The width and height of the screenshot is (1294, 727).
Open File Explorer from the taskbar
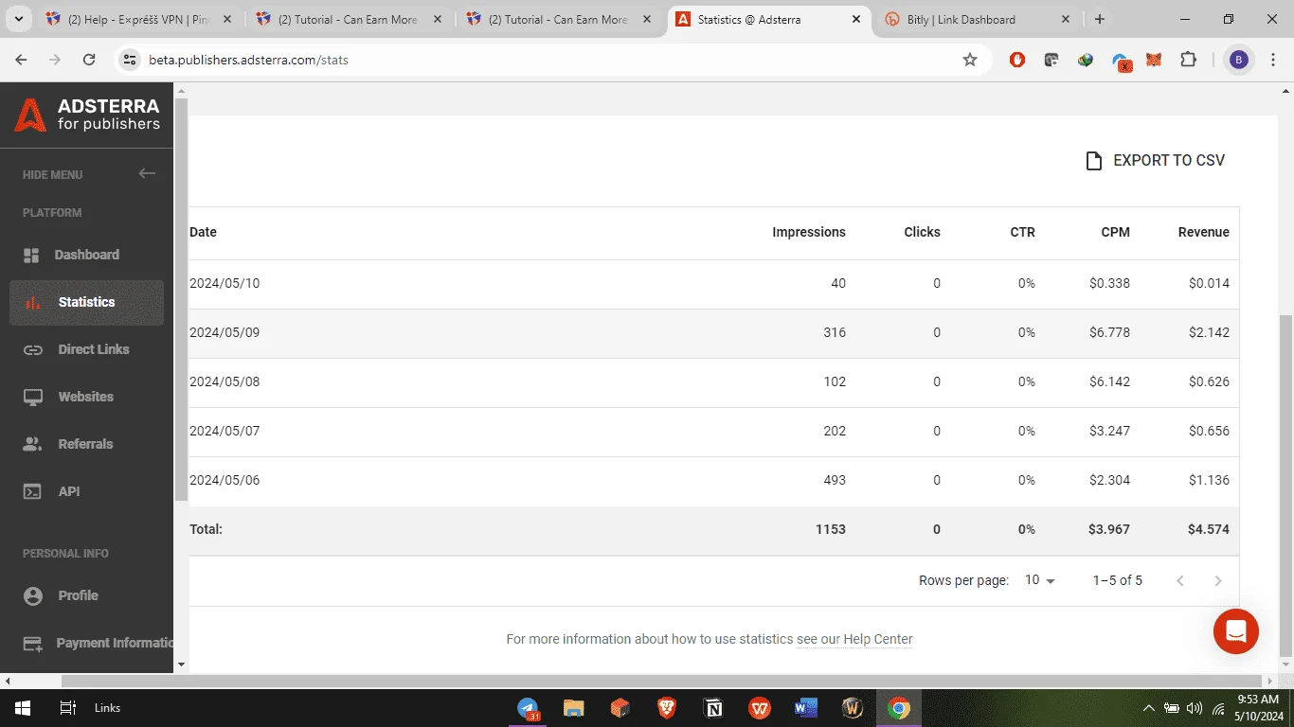574,708
